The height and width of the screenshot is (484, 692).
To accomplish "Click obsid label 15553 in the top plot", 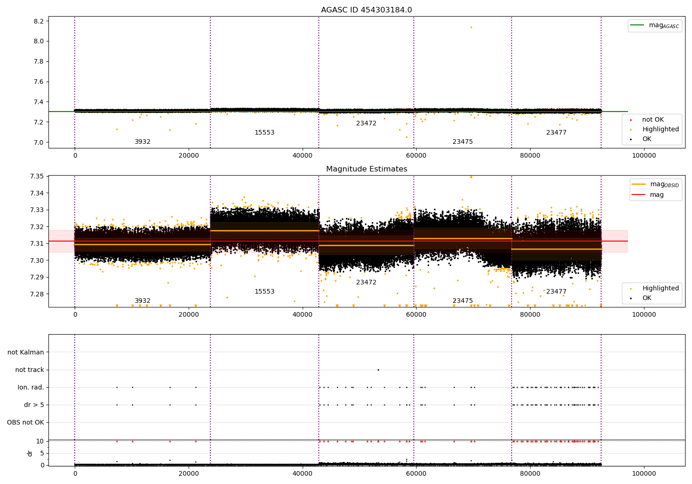I will click(x=264, y=133).
